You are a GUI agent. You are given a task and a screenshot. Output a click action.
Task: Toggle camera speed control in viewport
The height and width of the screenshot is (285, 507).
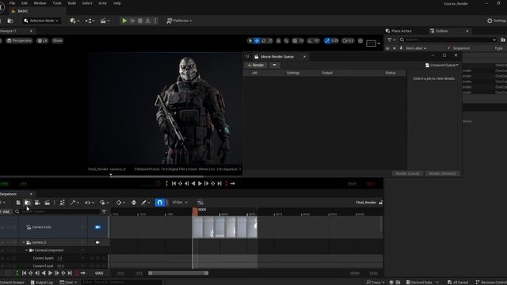349,40
